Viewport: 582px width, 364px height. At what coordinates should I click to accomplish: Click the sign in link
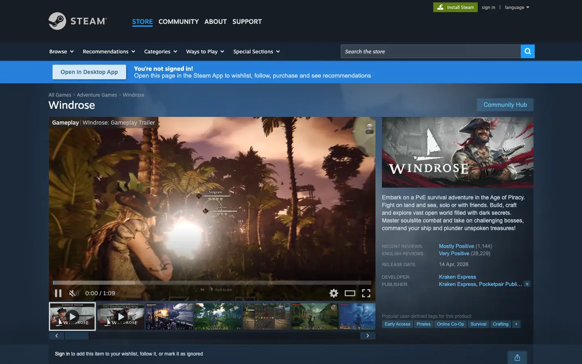tap(488, 7)
